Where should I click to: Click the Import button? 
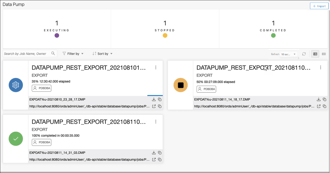coord(319,6)
